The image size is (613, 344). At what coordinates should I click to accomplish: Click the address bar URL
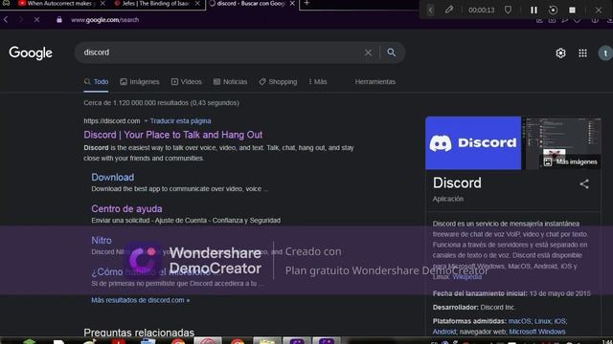pos(104,19)
